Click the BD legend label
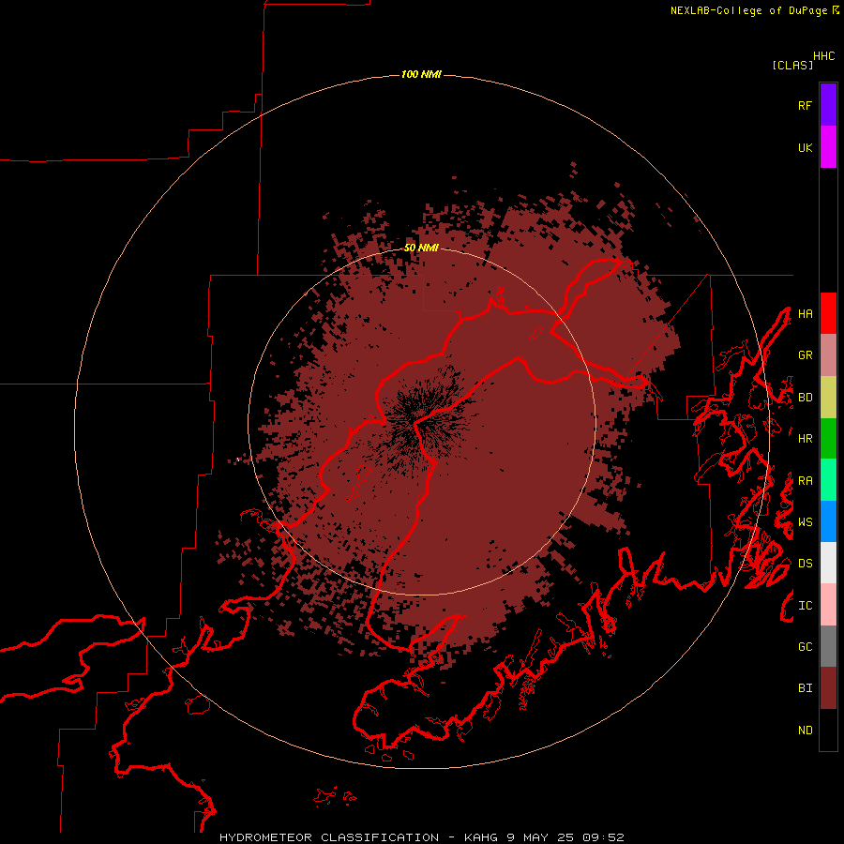Image resolution: width=844 pixels, height=844 pixels. (805, 398)
